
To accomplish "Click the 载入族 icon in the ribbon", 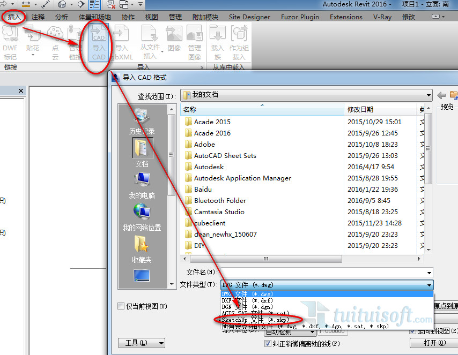I will tap(218, 43).
